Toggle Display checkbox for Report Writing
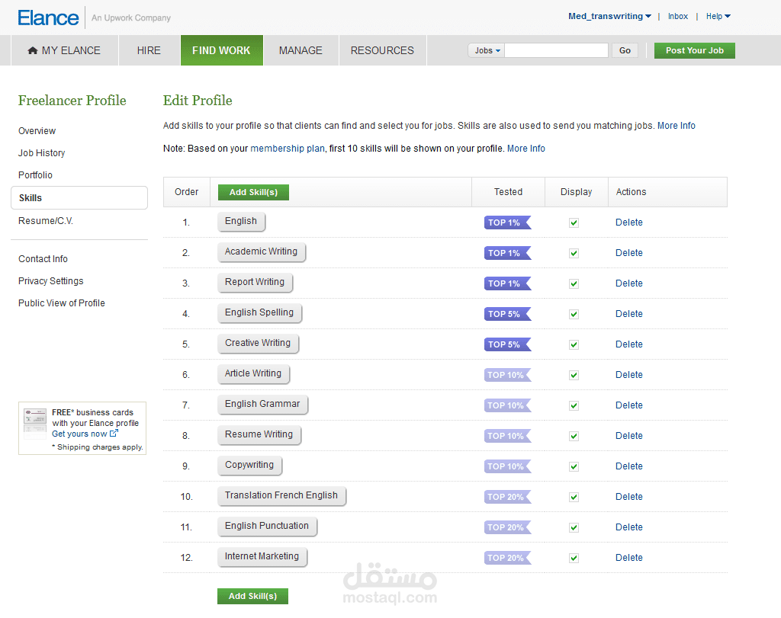 (x=574, y=283)
